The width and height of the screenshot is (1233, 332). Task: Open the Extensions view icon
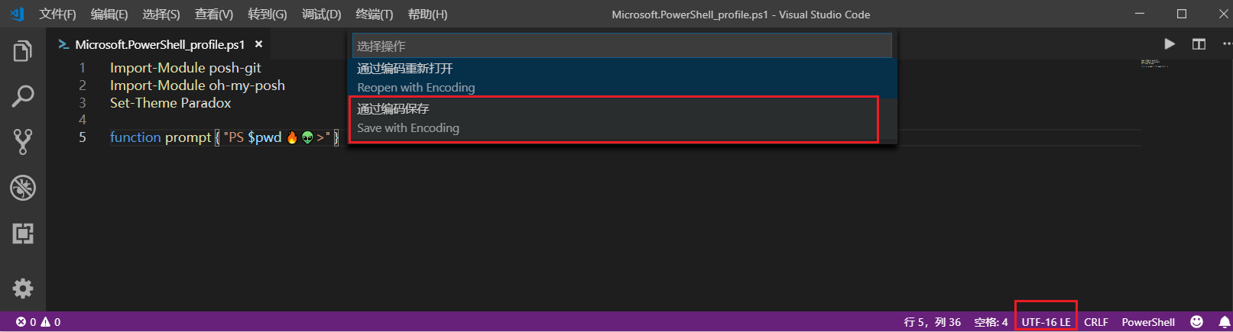[23, 234]
